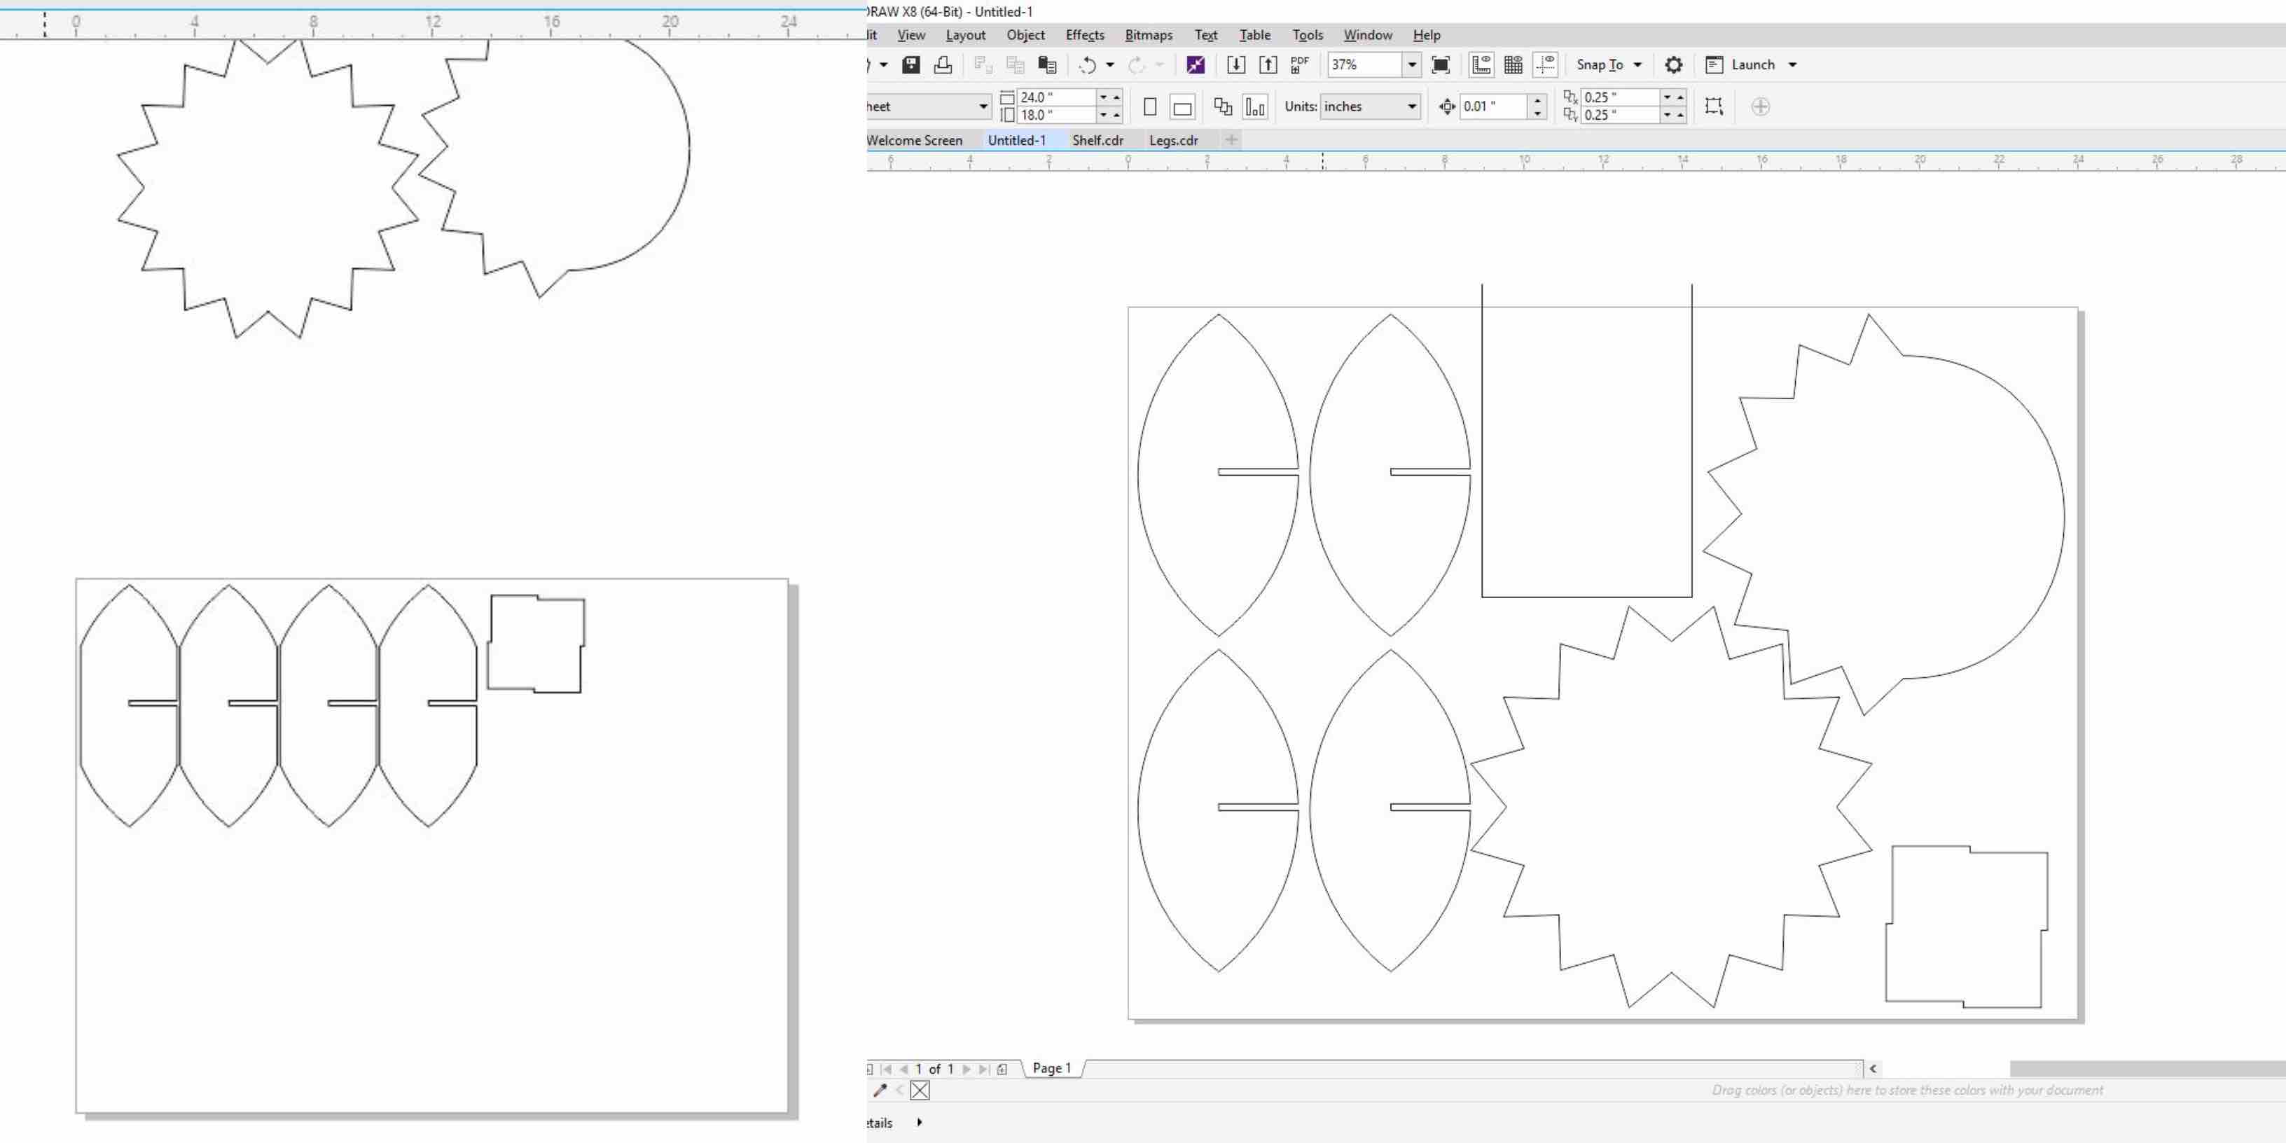
Task: Open the Bitmaps menu
Action: click(1149, 34)
